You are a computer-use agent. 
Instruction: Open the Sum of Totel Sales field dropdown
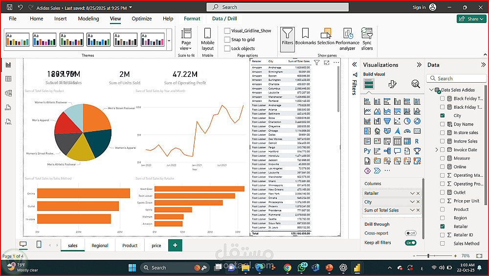click(412, 210)
